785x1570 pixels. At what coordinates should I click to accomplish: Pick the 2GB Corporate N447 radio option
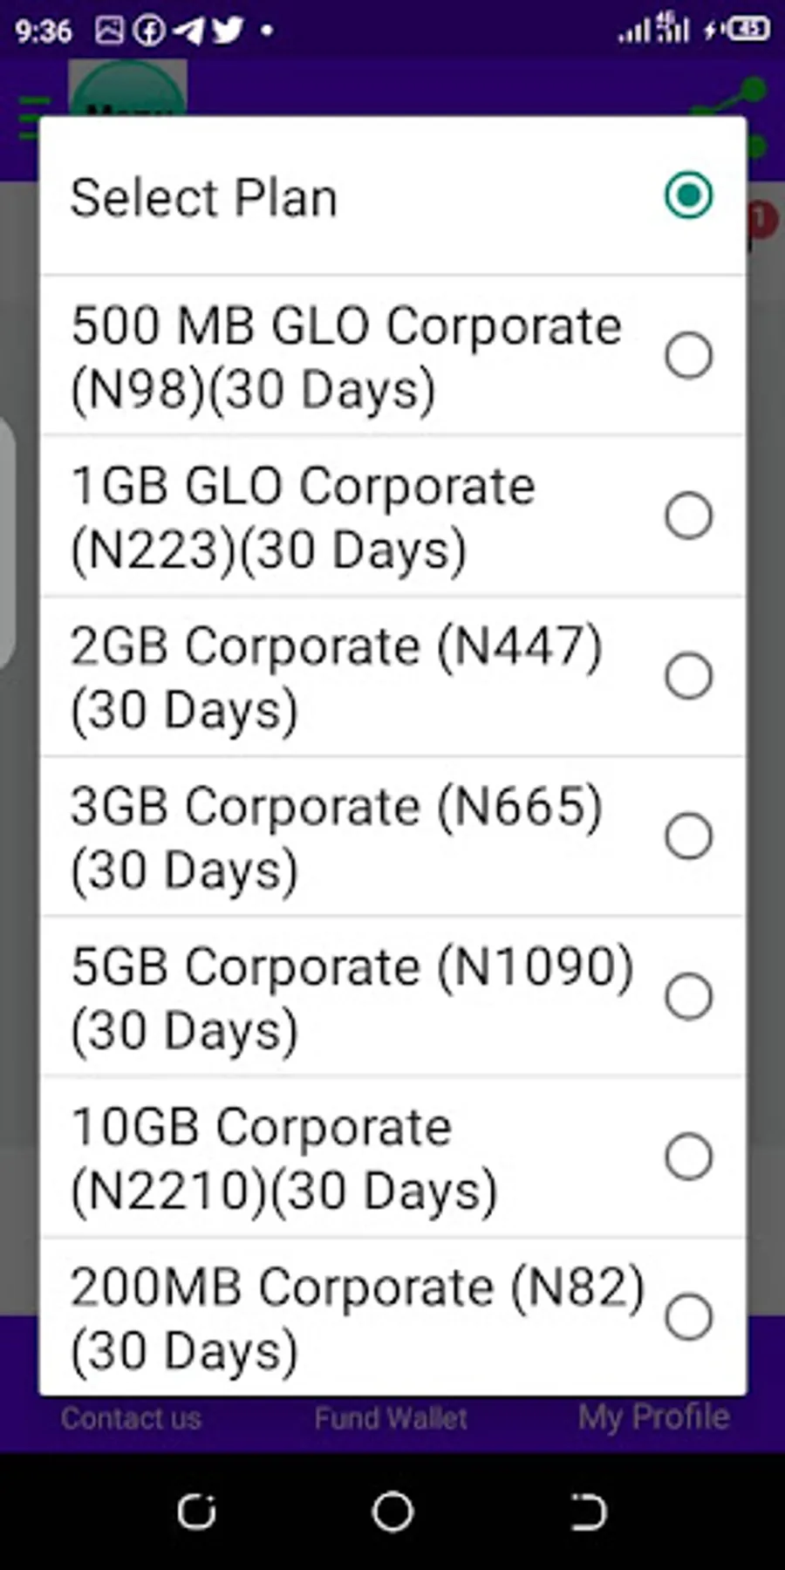click(x=688, y=676)
